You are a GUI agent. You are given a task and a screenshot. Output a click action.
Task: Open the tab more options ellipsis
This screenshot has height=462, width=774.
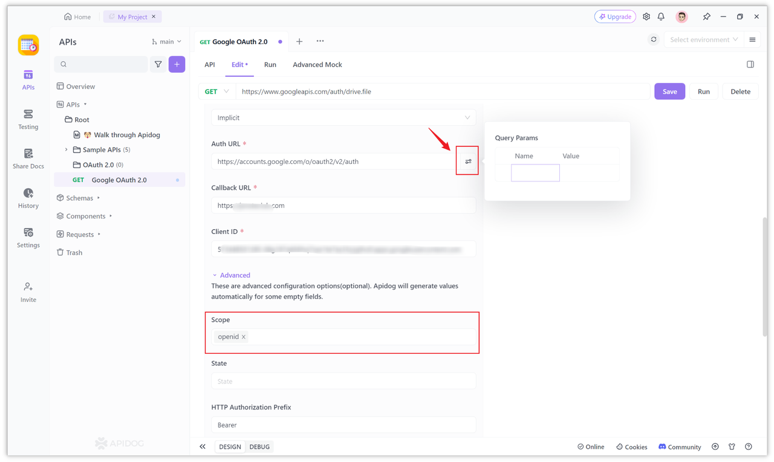tap(320, 42)
